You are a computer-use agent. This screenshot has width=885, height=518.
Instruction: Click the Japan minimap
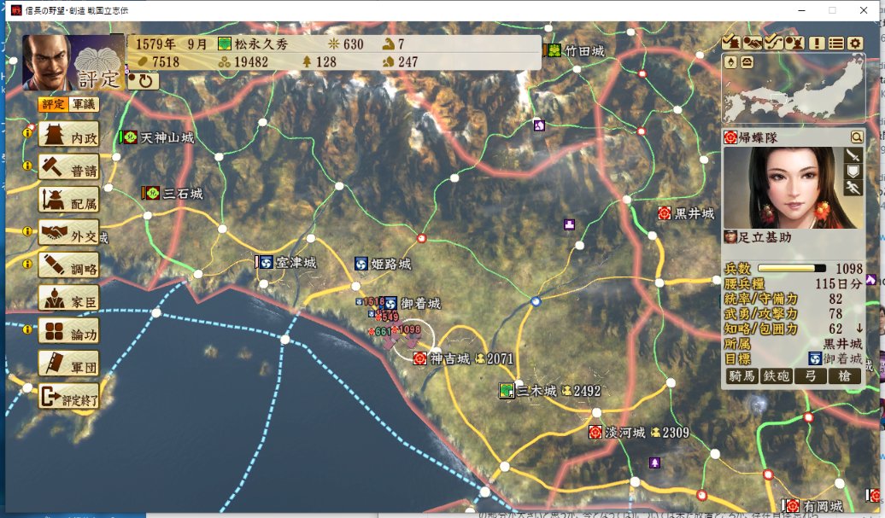(x=794, y=90)
